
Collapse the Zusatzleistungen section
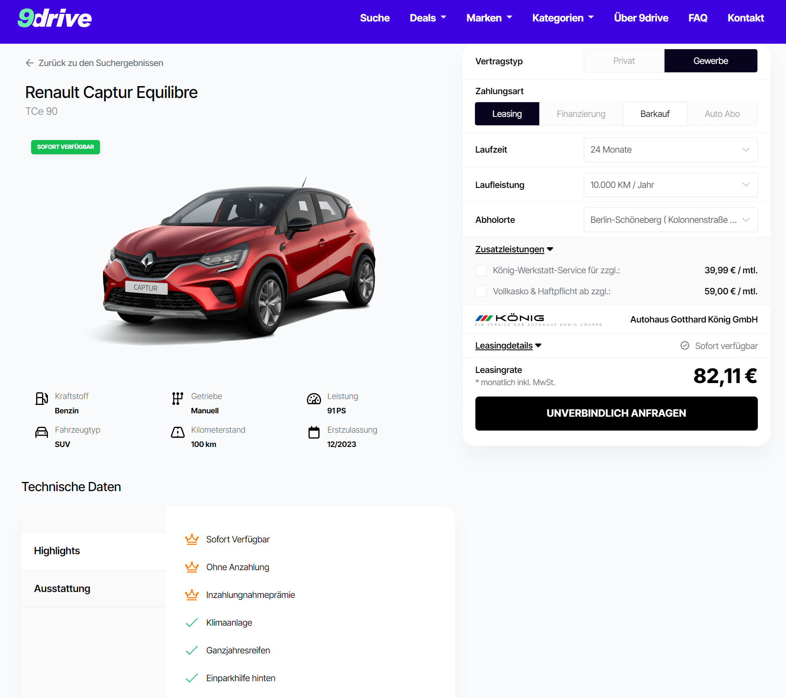514,249
